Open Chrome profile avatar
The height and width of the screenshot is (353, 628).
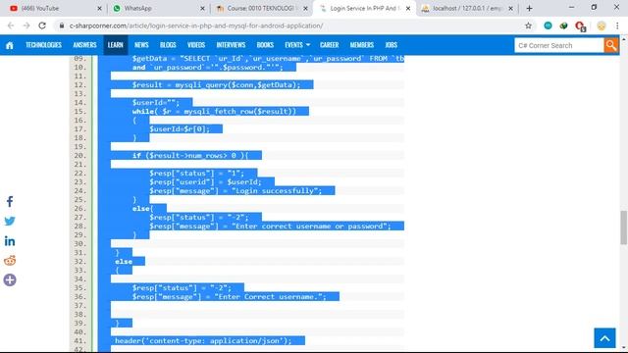point(602,25)
